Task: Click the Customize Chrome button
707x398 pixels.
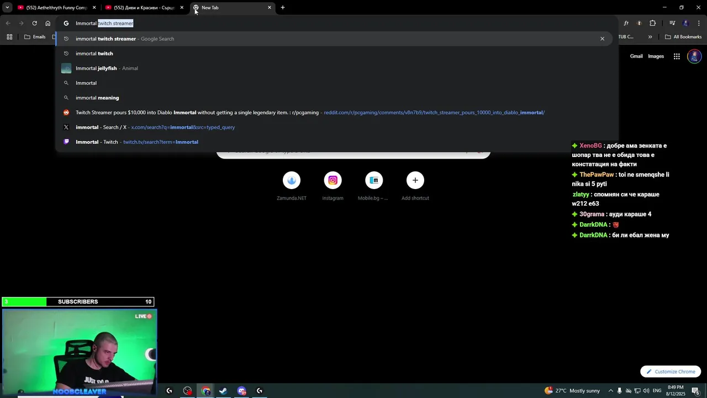Action: pos(671,371)
